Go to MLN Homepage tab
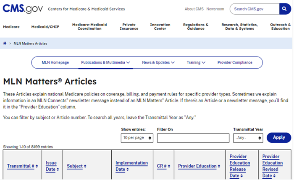 [x=55, y=62]
